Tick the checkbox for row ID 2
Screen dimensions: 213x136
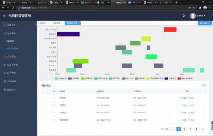click(x=45, y=105)
